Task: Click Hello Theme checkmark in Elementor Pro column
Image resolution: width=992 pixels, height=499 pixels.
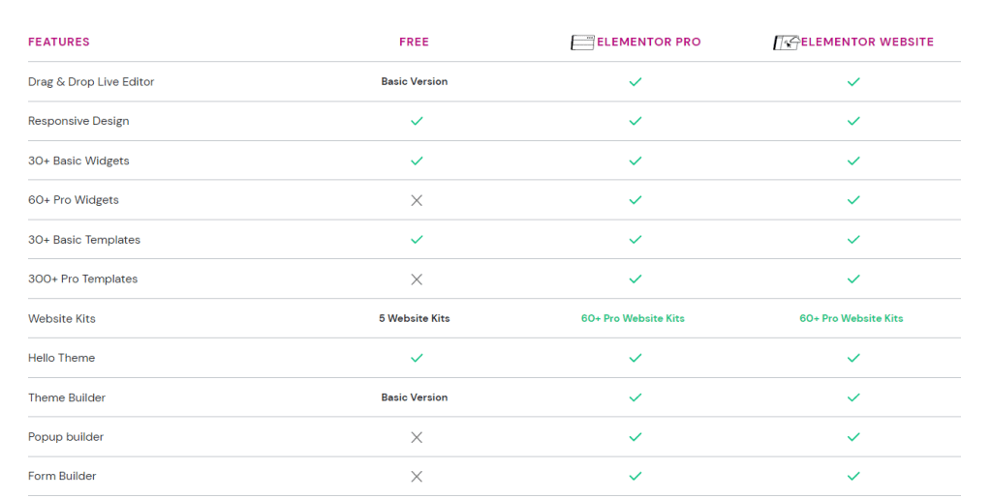Action: 635,358
